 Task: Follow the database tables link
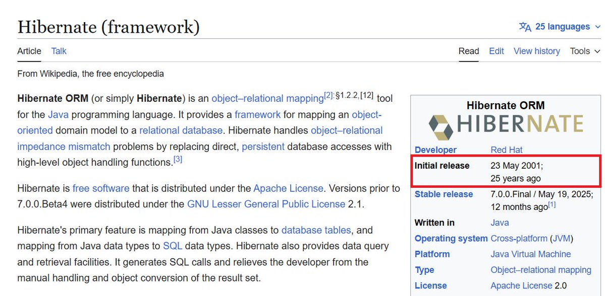(316, 230)
